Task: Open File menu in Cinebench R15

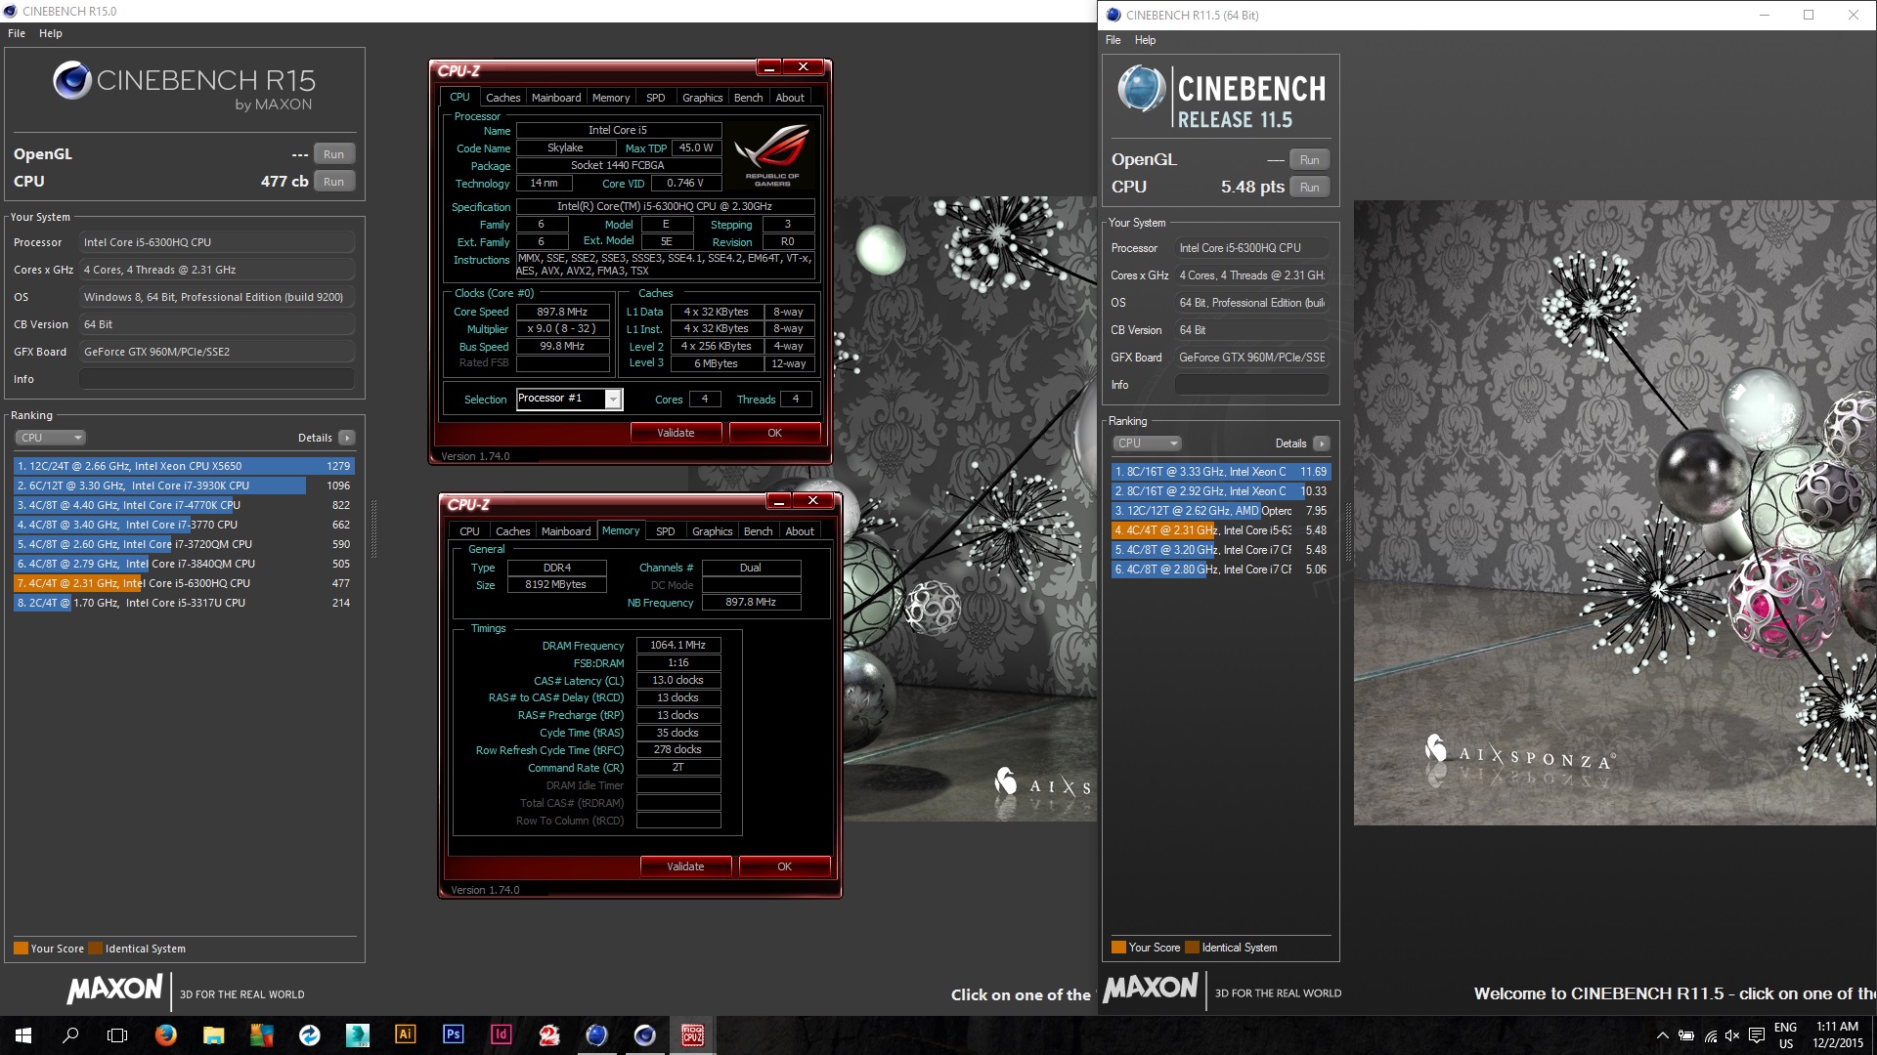Action: coord(17,33)
